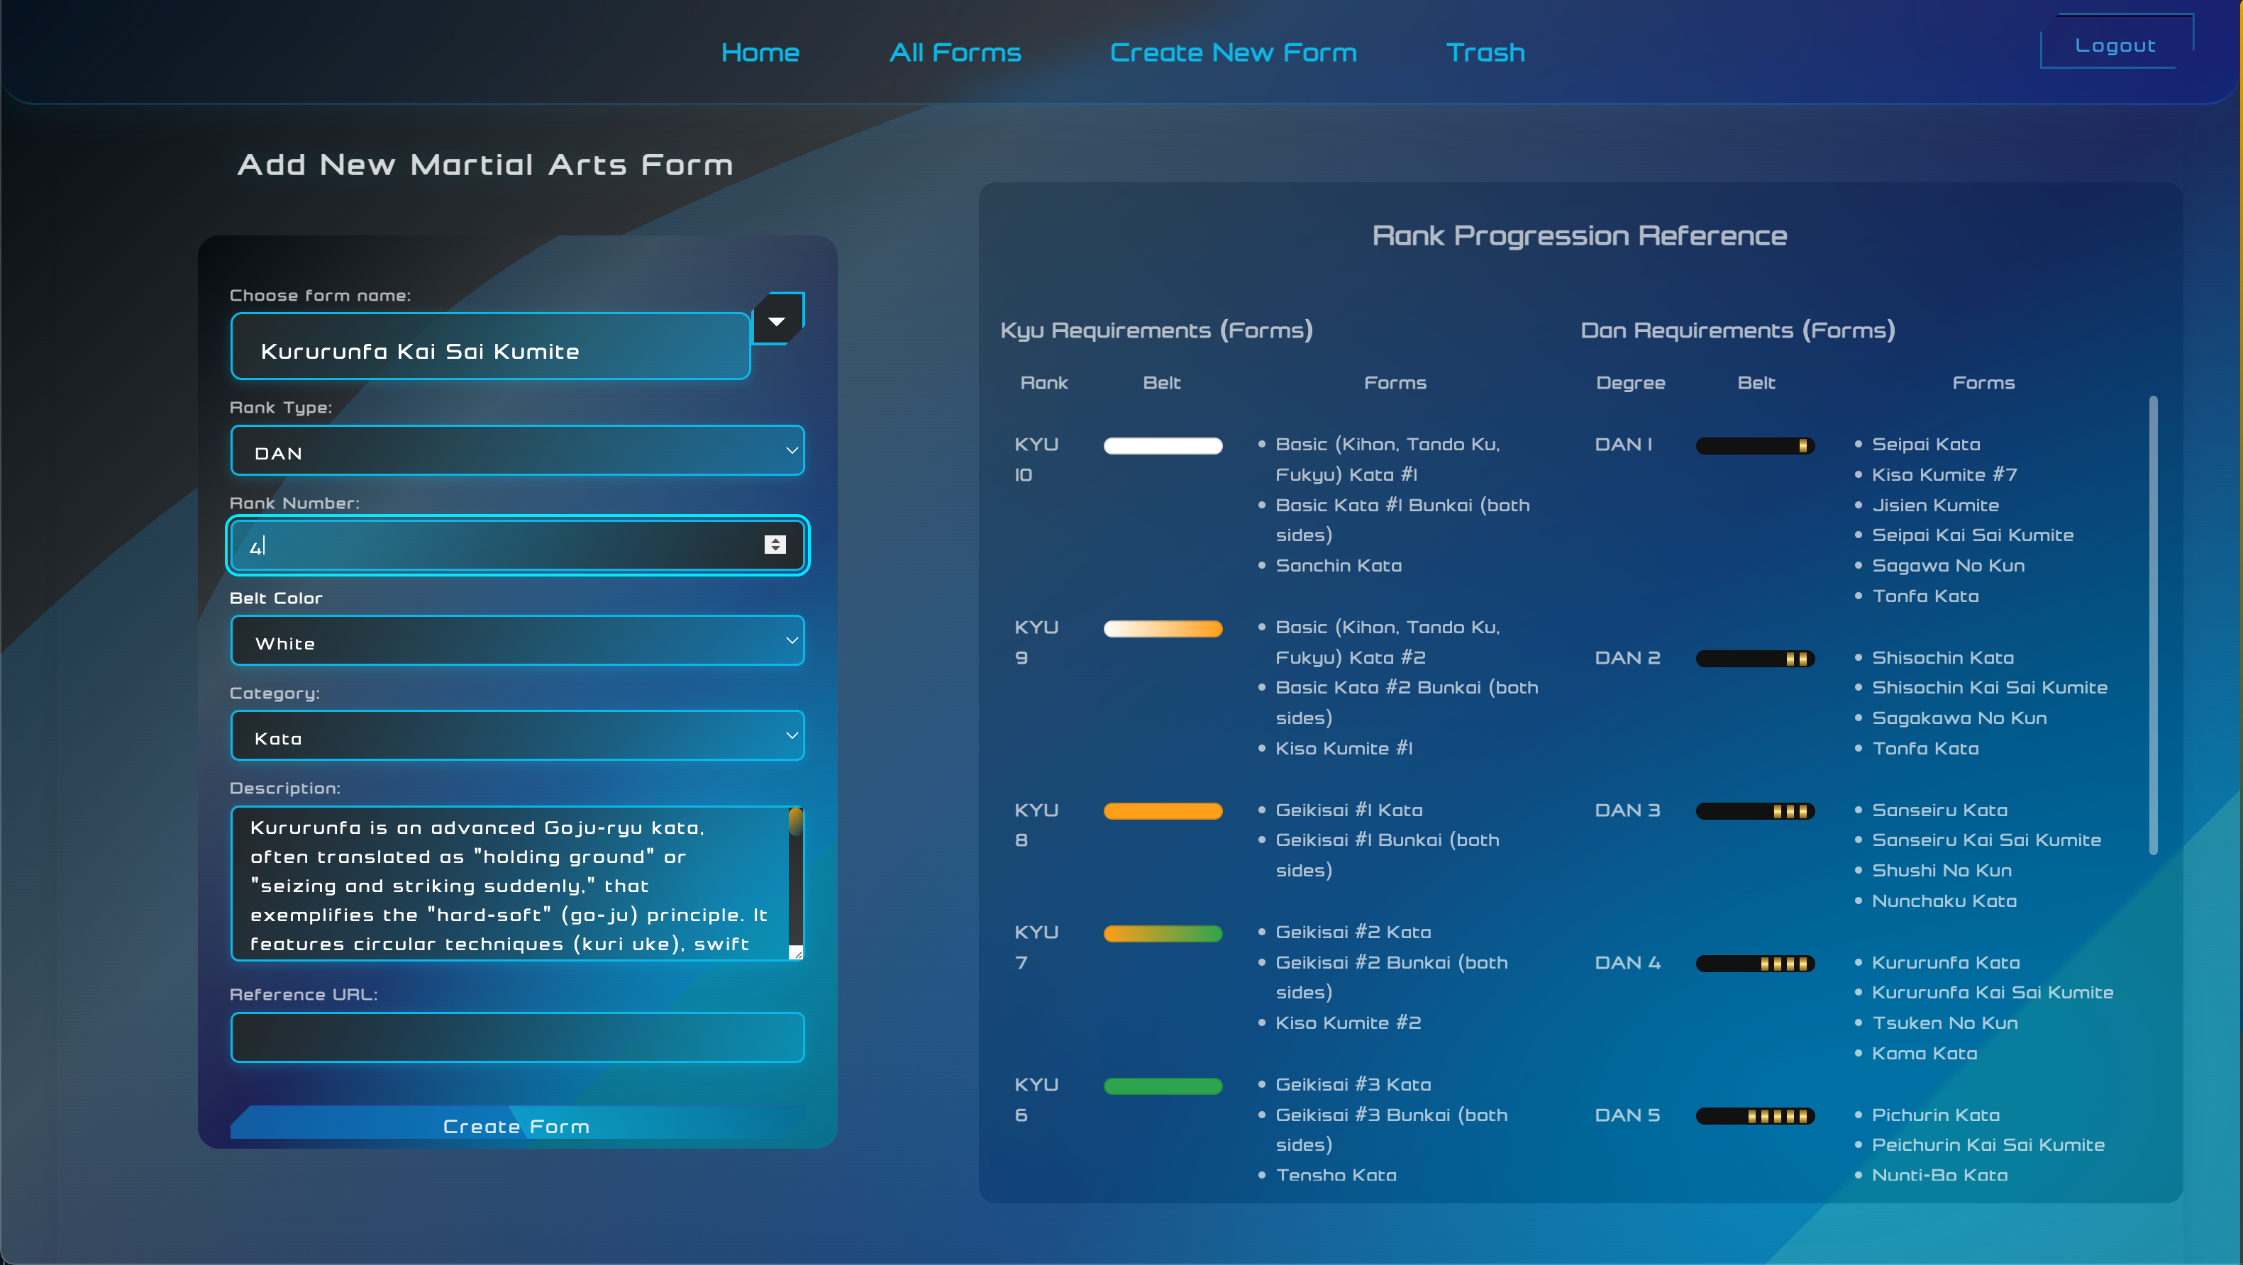Open the All Forms page
This screenshot has width=2243, height=1265.
(954, 53)
